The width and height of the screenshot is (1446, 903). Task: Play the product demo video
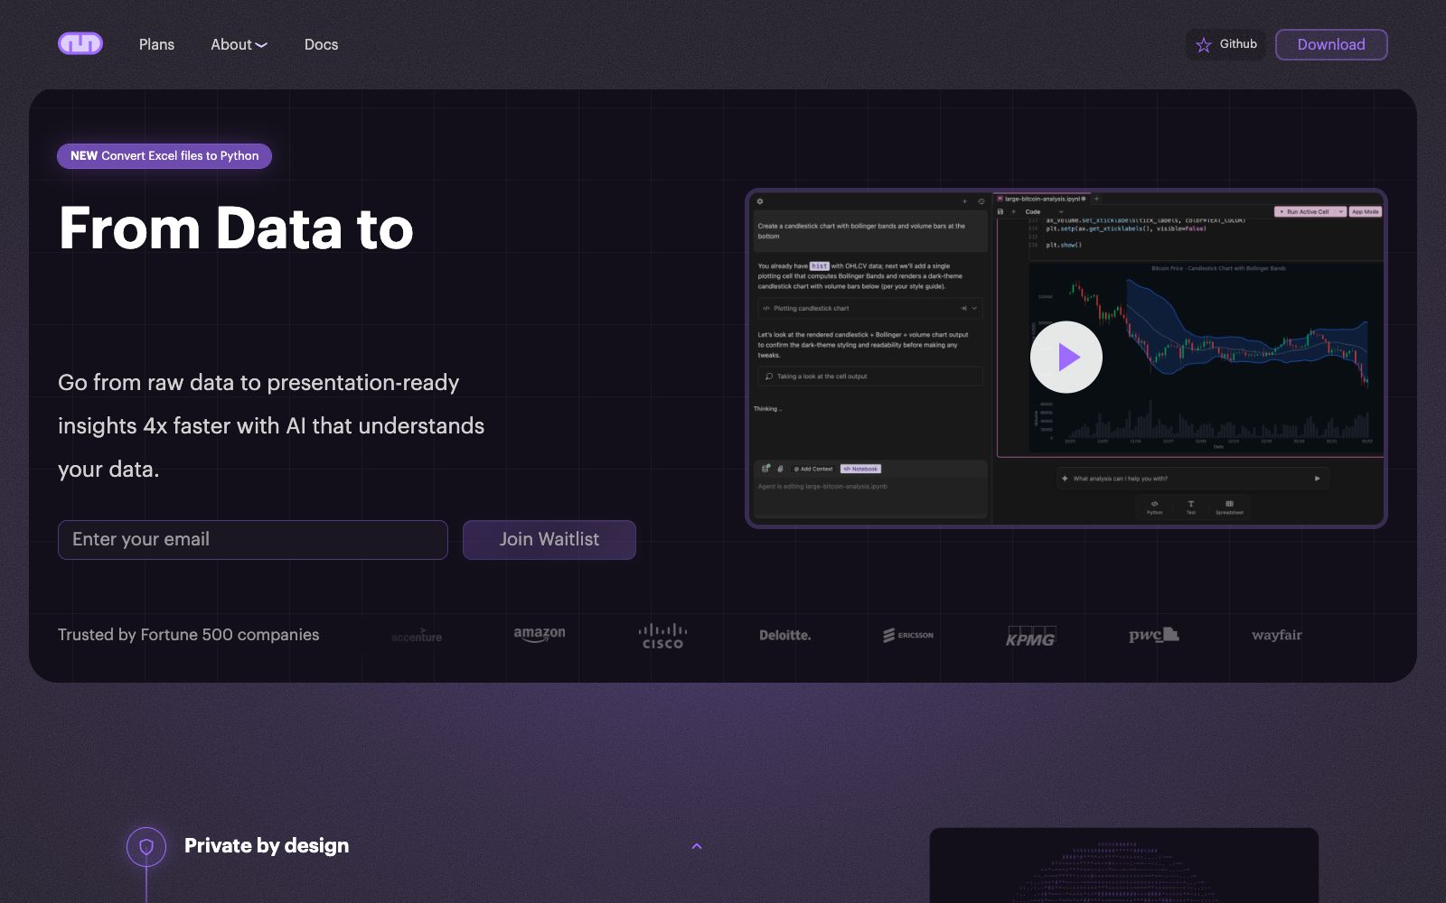(1066, 358)
